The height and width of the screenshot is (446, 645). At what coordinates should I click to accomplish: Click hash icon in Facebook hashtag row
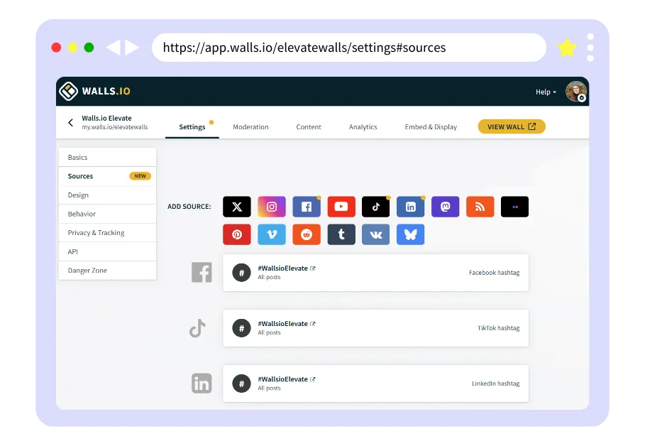click(241, 273)
